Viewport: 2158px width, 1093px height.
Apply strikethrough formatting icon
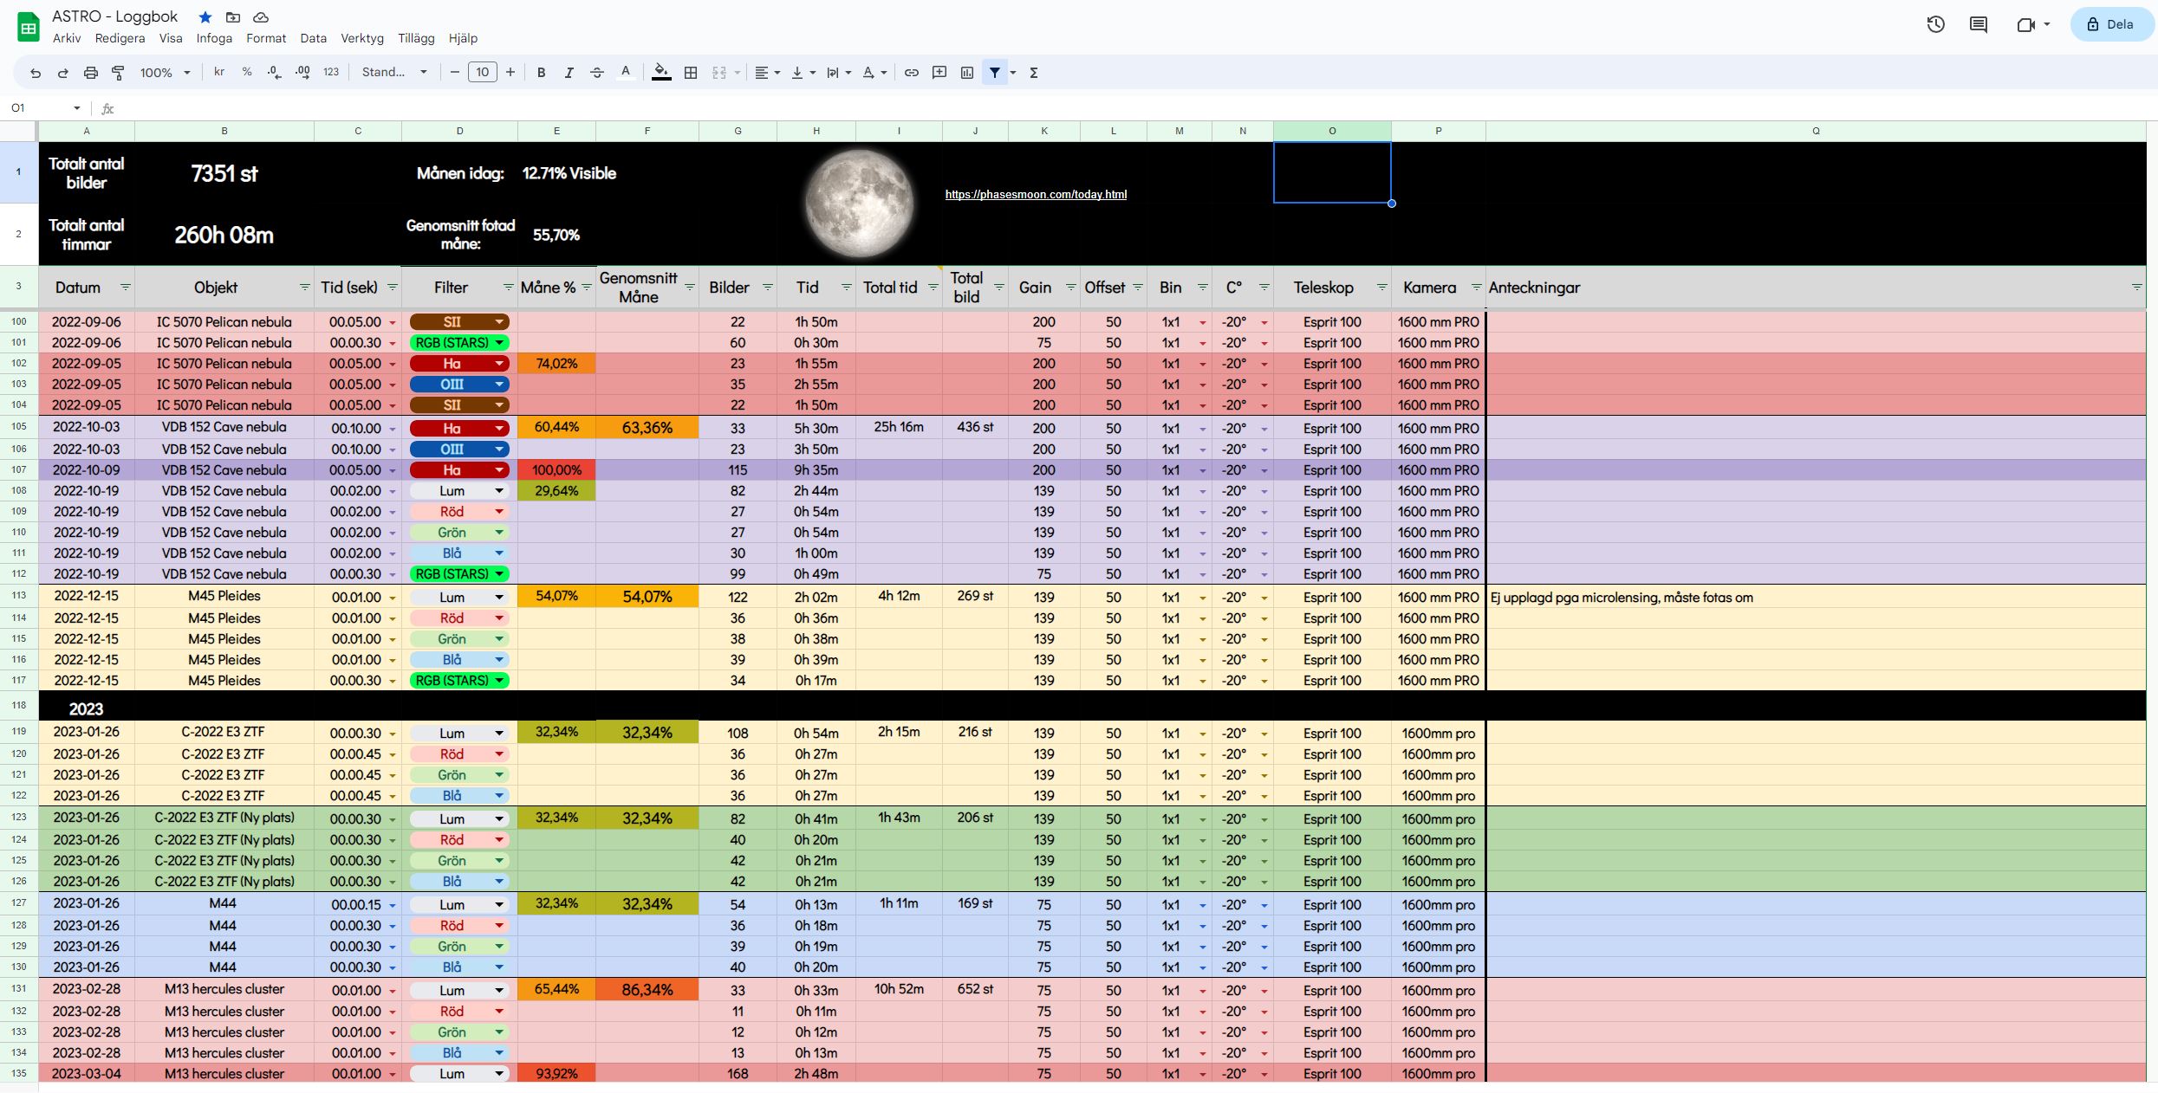tap(596, 73)
